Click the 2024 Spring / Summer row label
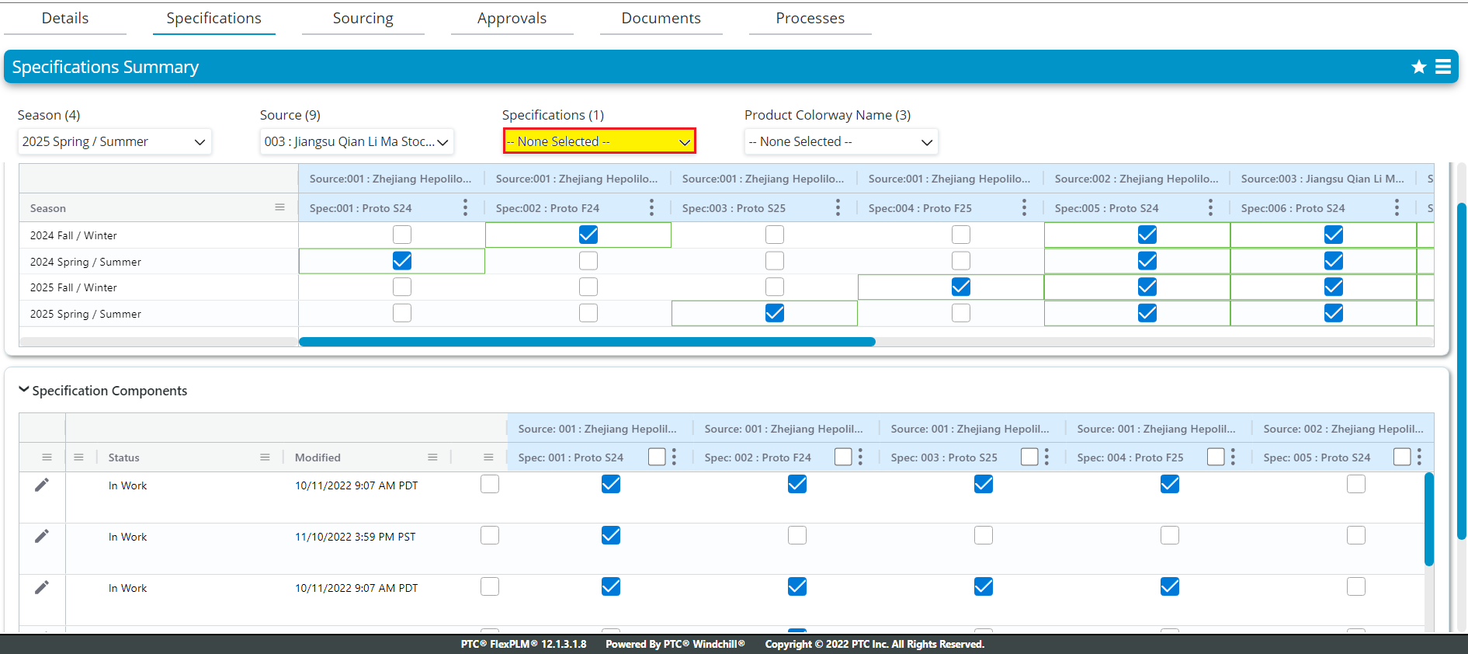Screen dimensions: 1468x654 (85, 262)
